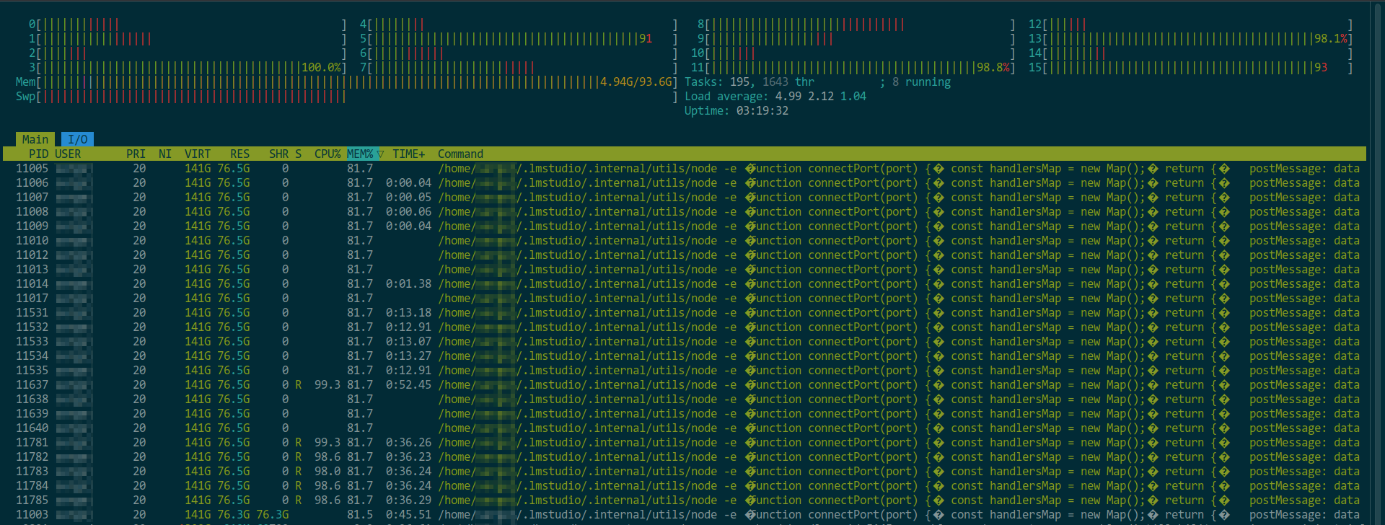Click the CPU 15 meter showing 93
1385x525 pixels.
1191,68
